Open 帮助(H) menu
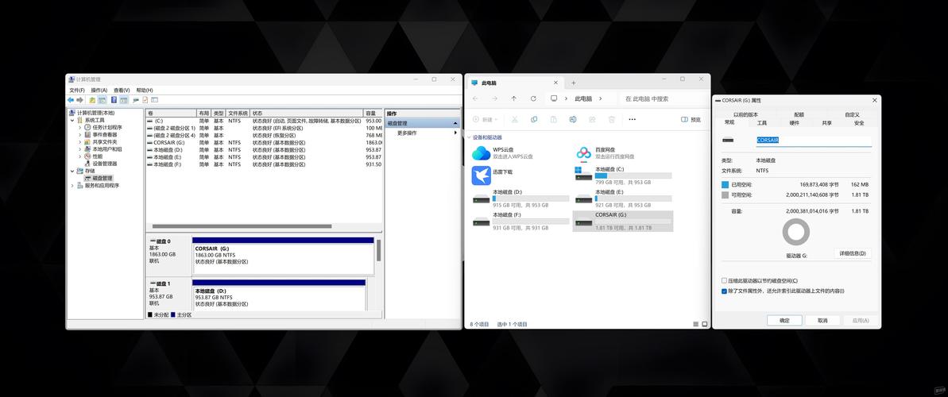The width and height of the screenshot is (948, 397). tap(145, 90)
